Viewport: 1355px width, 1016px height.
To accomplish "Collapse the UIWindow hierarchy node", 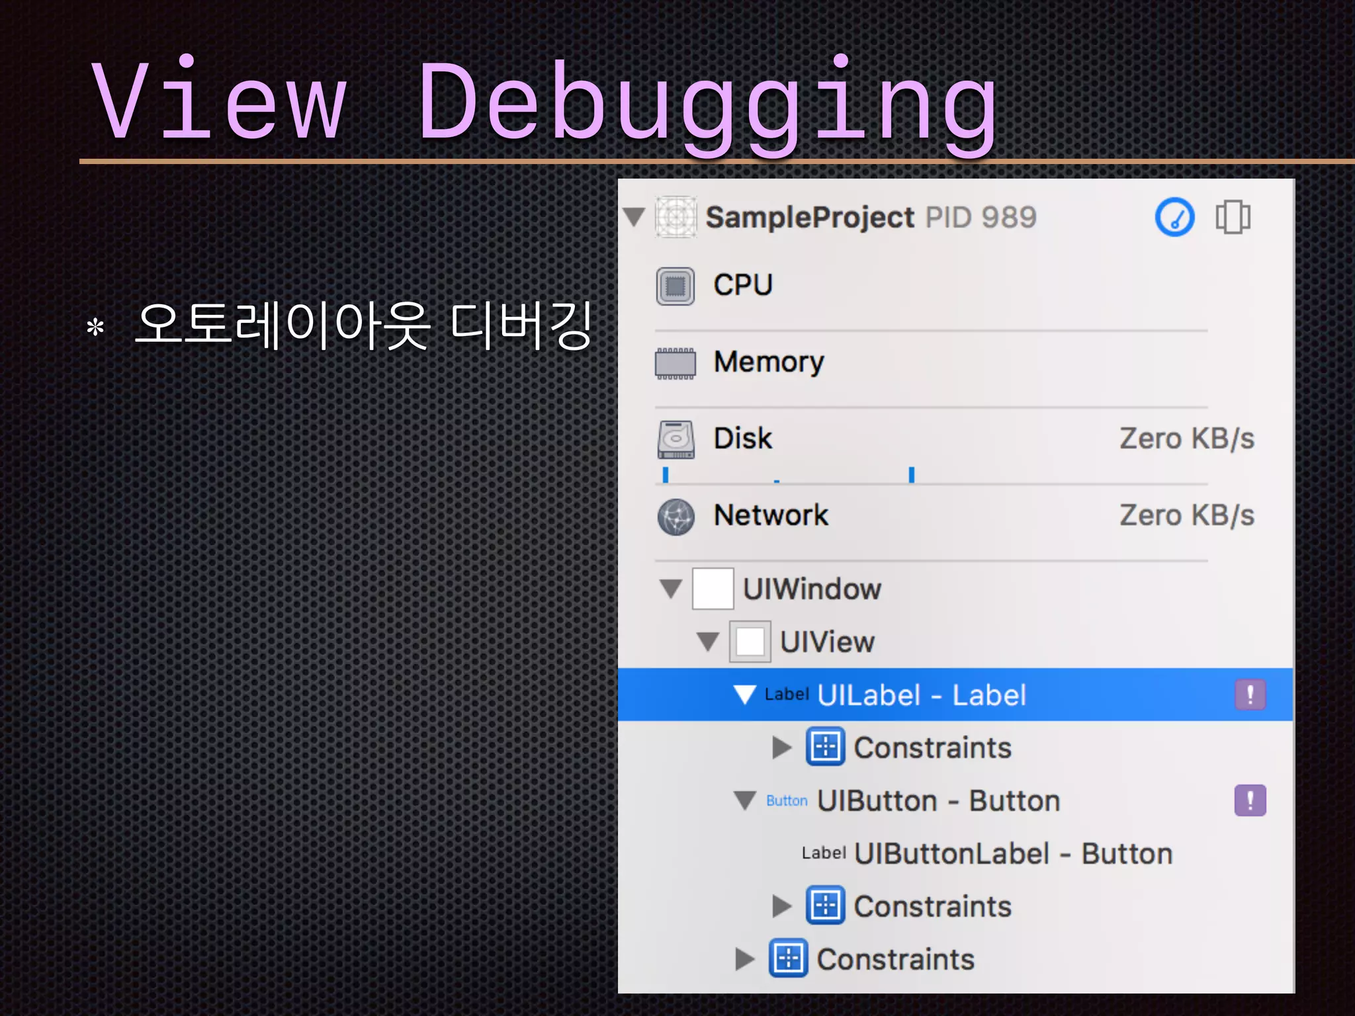I will (x=671, y=589).
